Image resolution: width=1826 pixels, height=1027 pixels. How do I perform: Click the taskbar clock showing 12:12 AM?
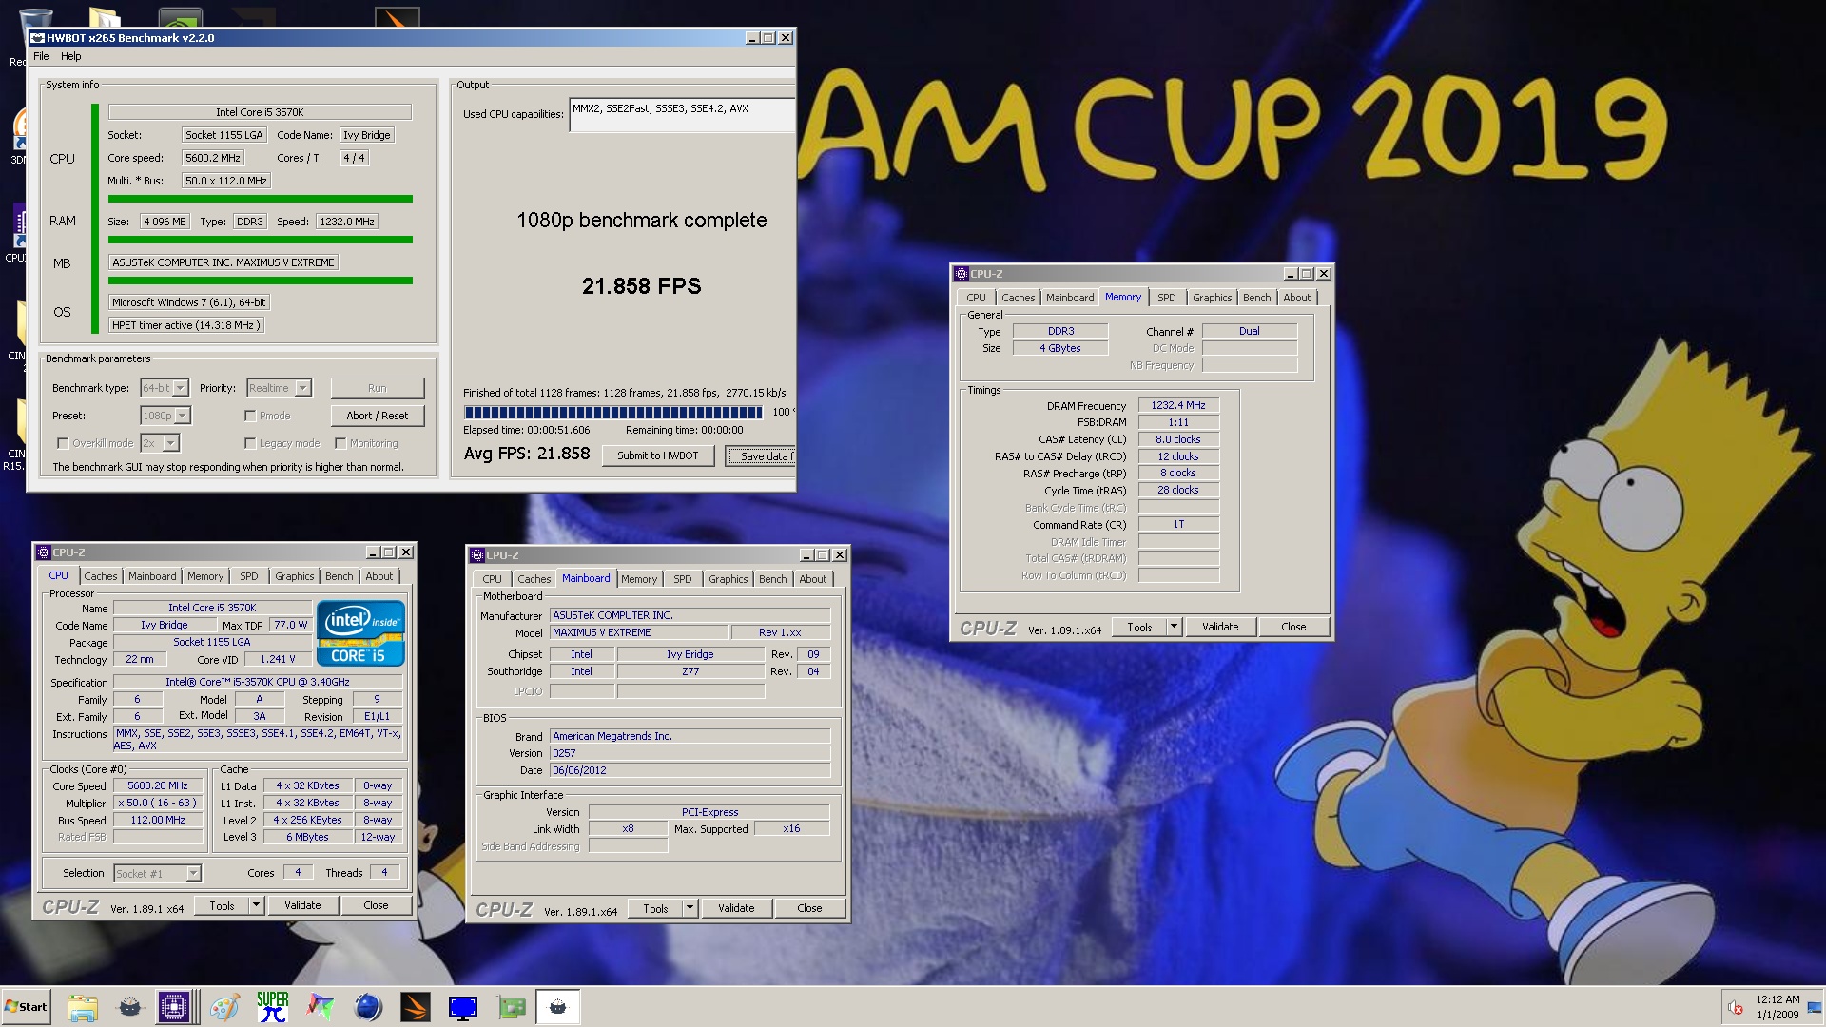pyautogui.click(x=1777, y=1007)
